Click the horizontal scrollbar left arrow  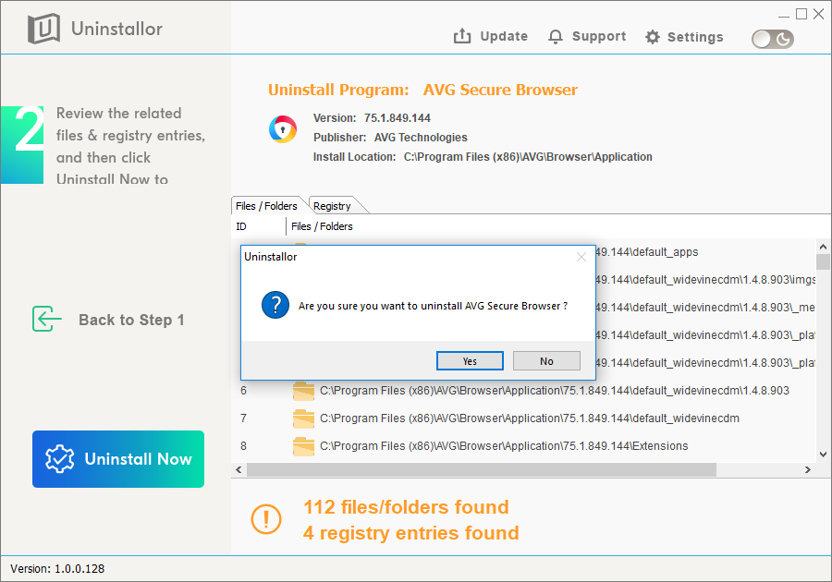239,469
